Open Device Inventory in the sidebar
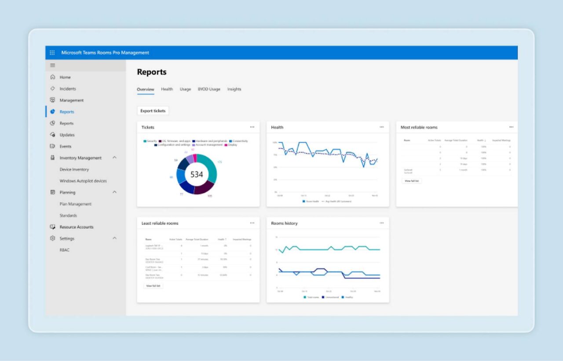 [74, 169]
